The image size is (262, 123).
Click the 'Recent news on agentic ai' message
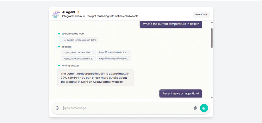point(181,93)
